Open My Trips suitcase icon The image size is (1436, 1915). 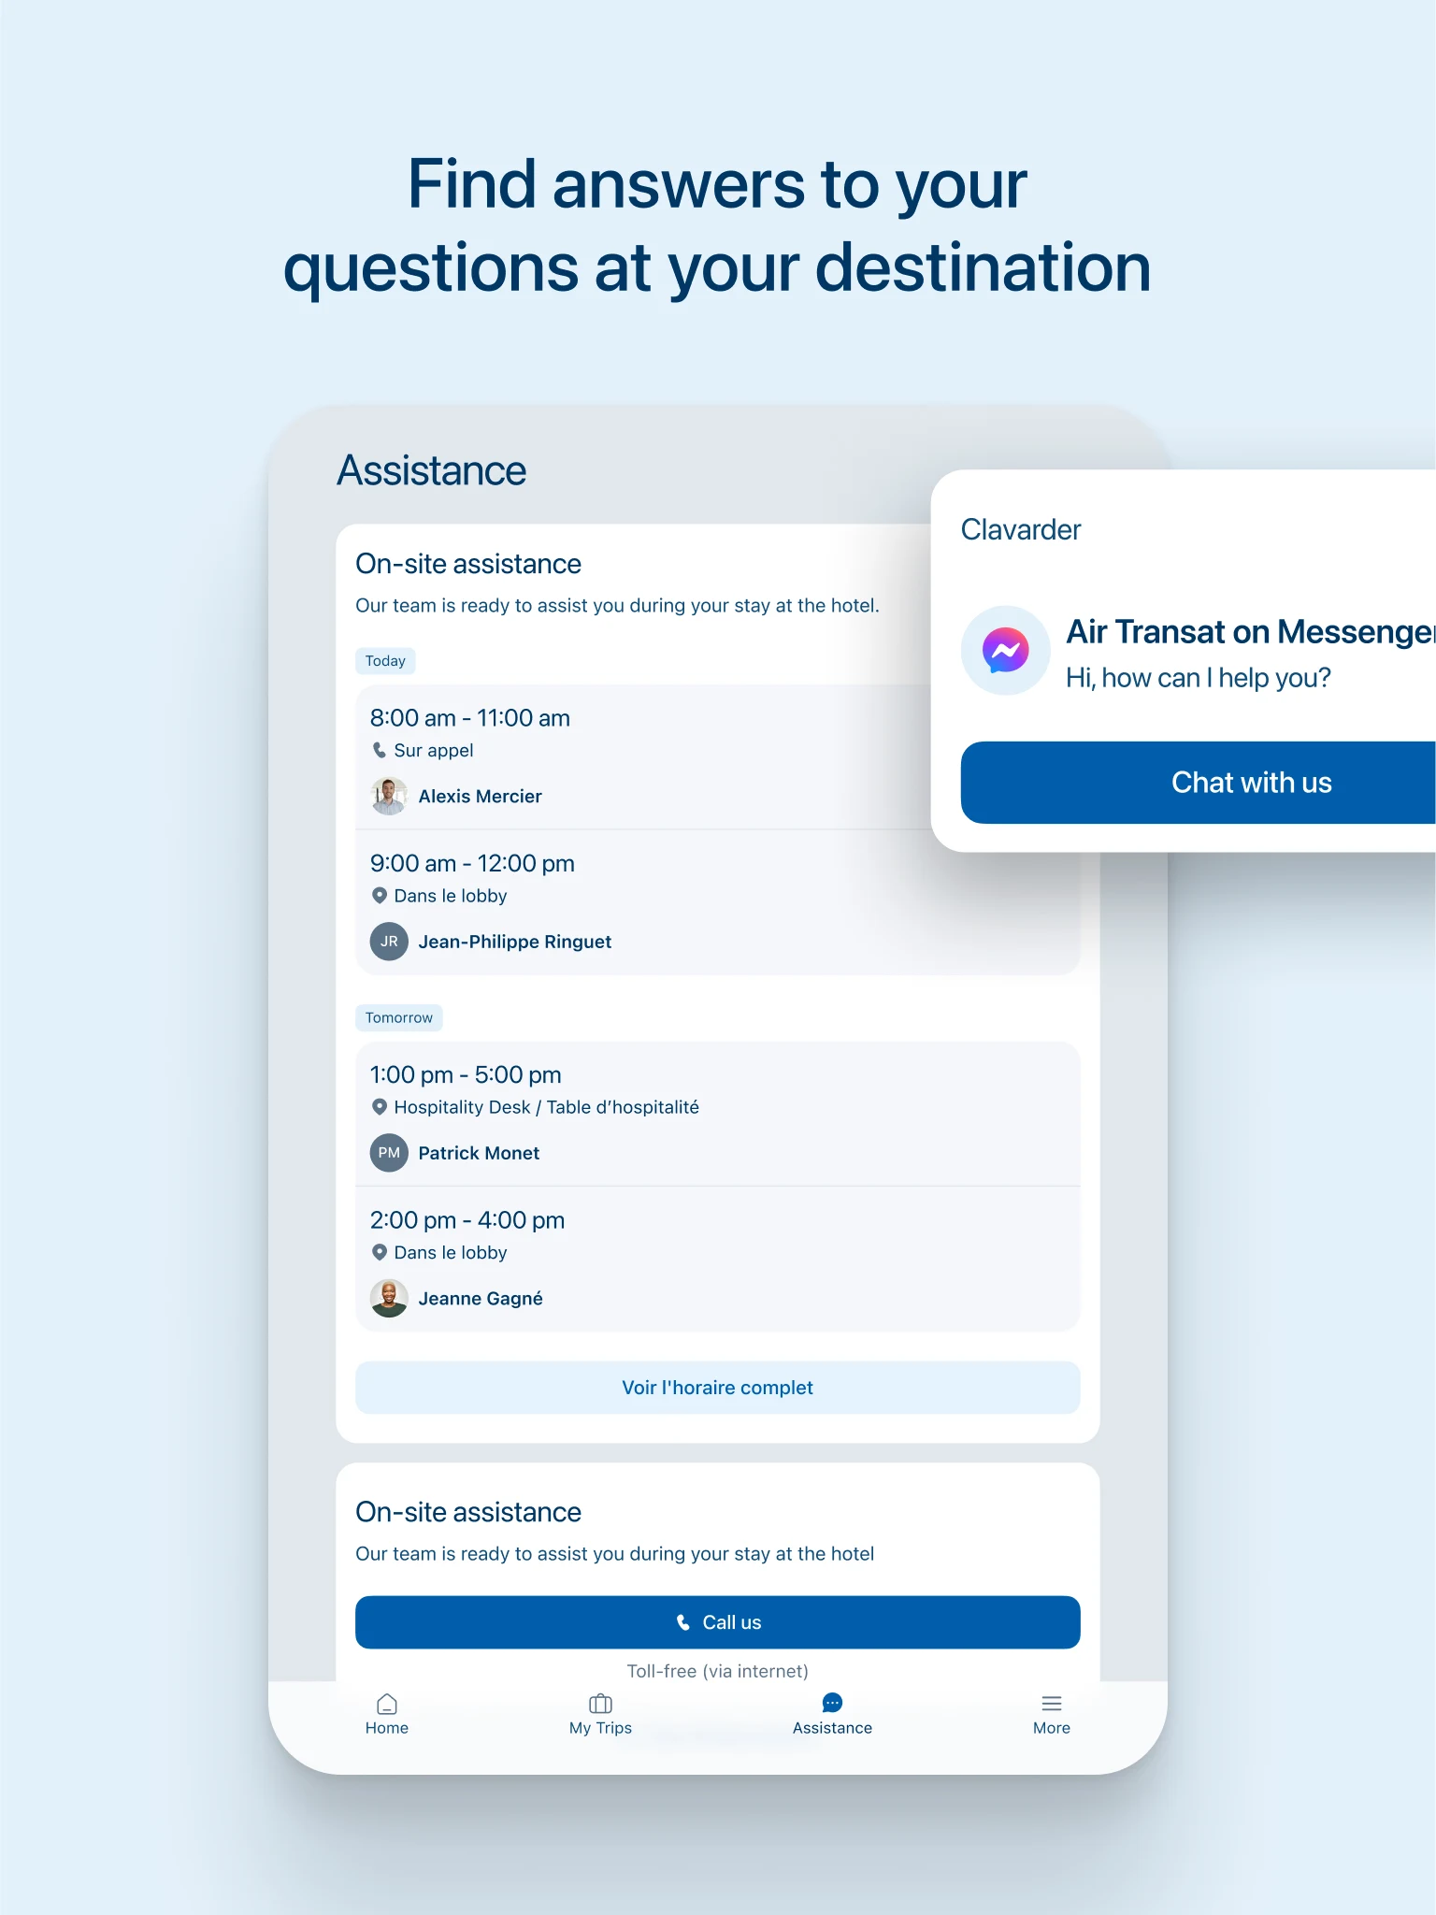pos(600,1704)
